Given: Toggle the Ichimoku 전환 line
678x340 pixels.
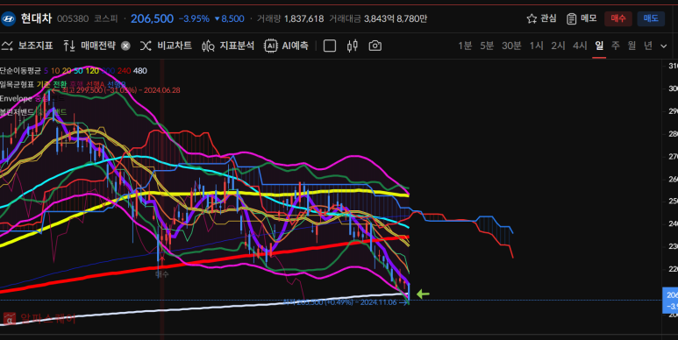Looking at the screenshot, I should (x=60, y=84).
